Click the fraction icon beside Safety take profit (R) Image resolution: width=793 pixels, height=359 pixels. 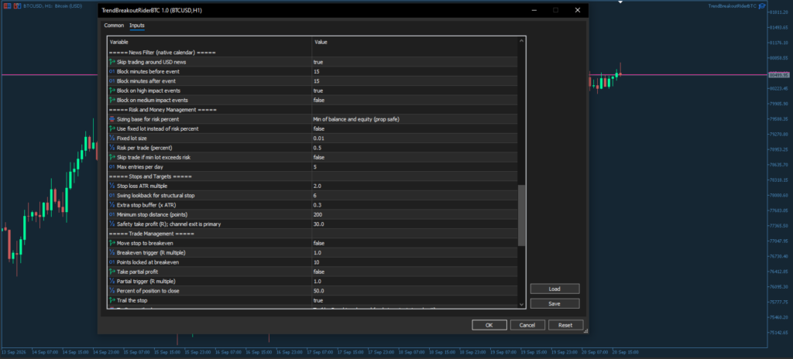[x=112, y=224]
